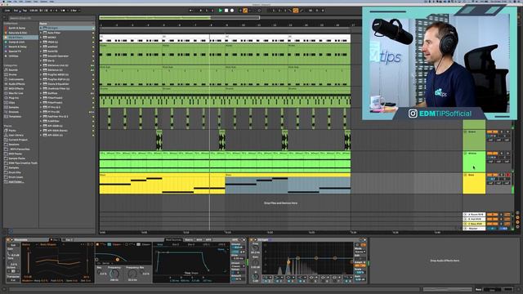The image size is (523, 294).
Task: Open the Grooves browser category
Action: coord(14,112)
